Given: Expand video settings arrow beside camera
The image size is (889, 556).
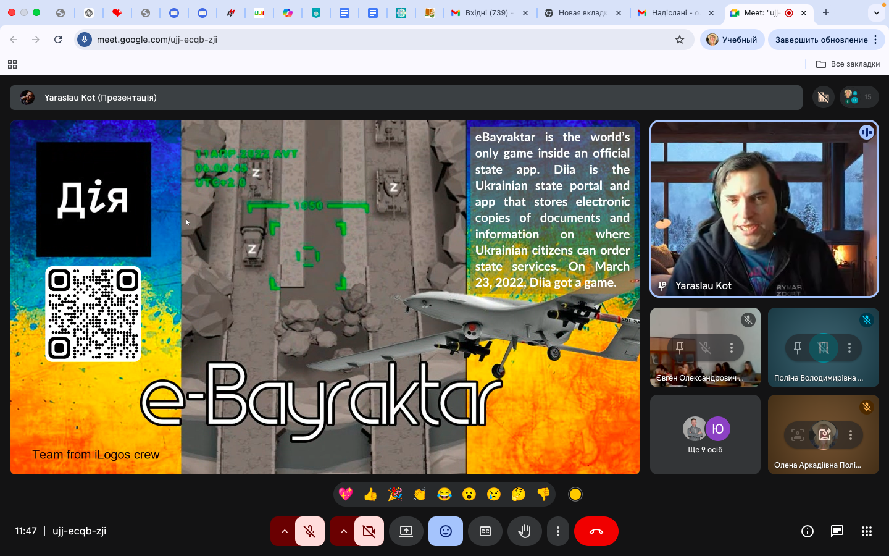Looking at the screenshot, I should (343, 531).
